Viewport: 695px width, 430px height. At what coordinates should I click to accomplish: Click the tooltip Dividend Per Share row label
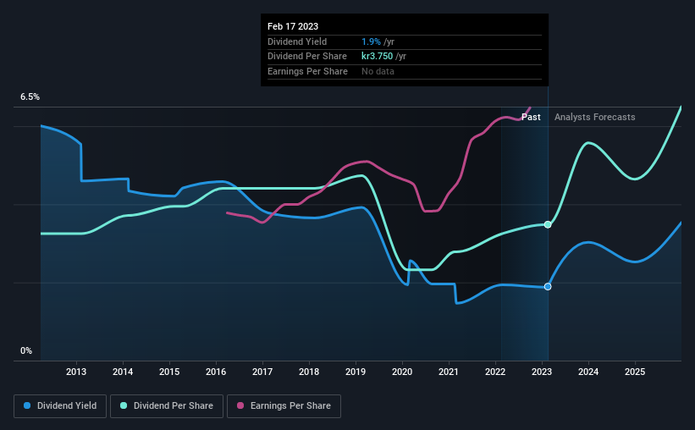307,57
